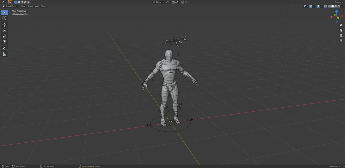
Task: Toggle camera view icon
Action: pos(341,35)
